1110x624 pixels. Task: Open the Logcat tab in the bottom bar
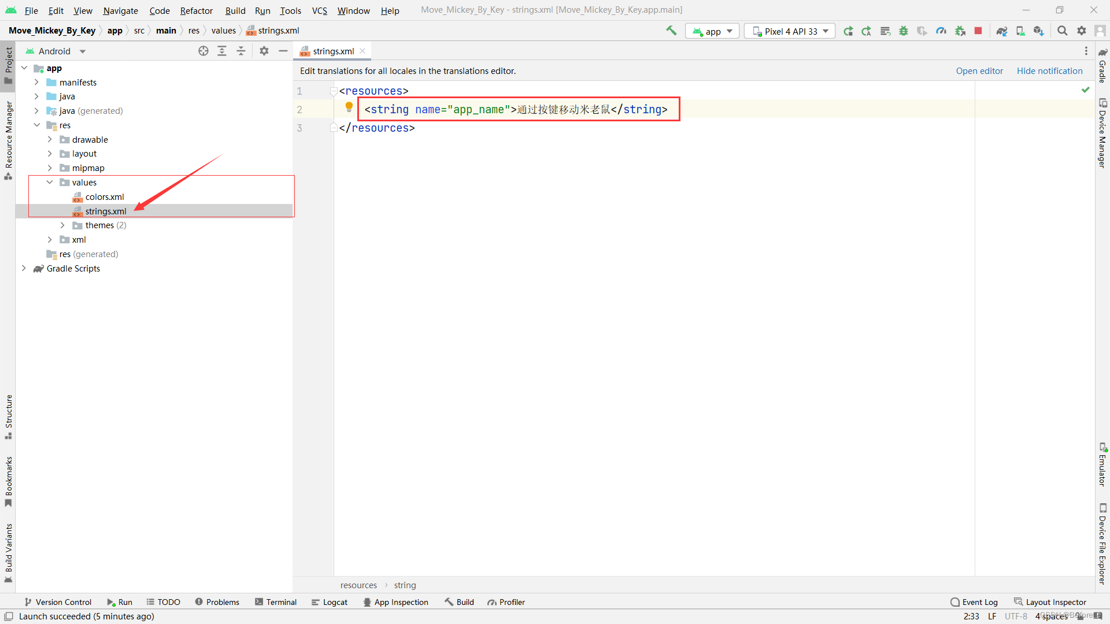click(x=330, y=602)
